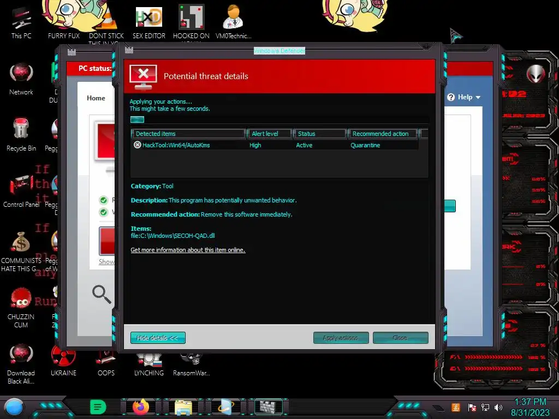The width and height of the screenshot is (559, 419).
Task: Click the Show link in Defender window
Action: click(x=106, y=261)
